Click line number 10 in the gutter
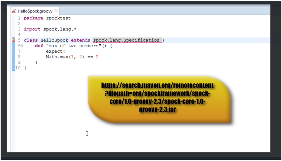Image resolution: width=282 pixels, height=161 pixels. 18,68
